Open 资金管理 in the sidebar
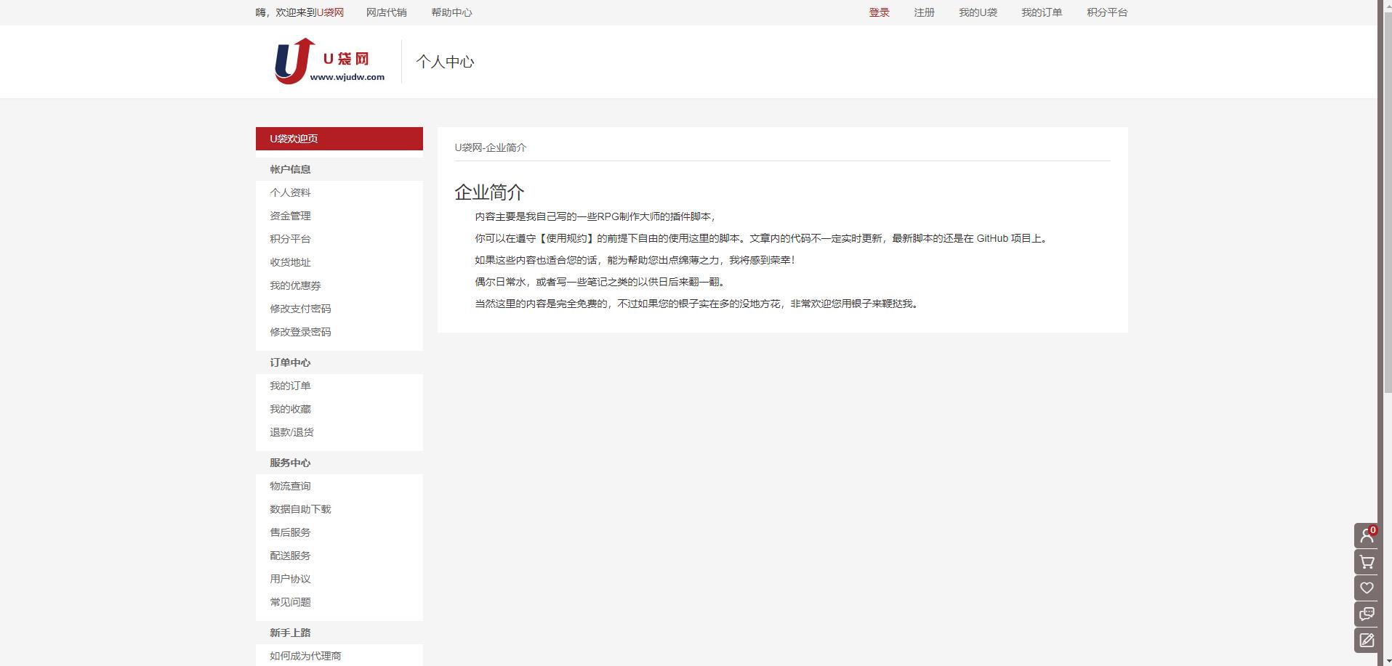Screen dimensions: 1392x666 290,216
